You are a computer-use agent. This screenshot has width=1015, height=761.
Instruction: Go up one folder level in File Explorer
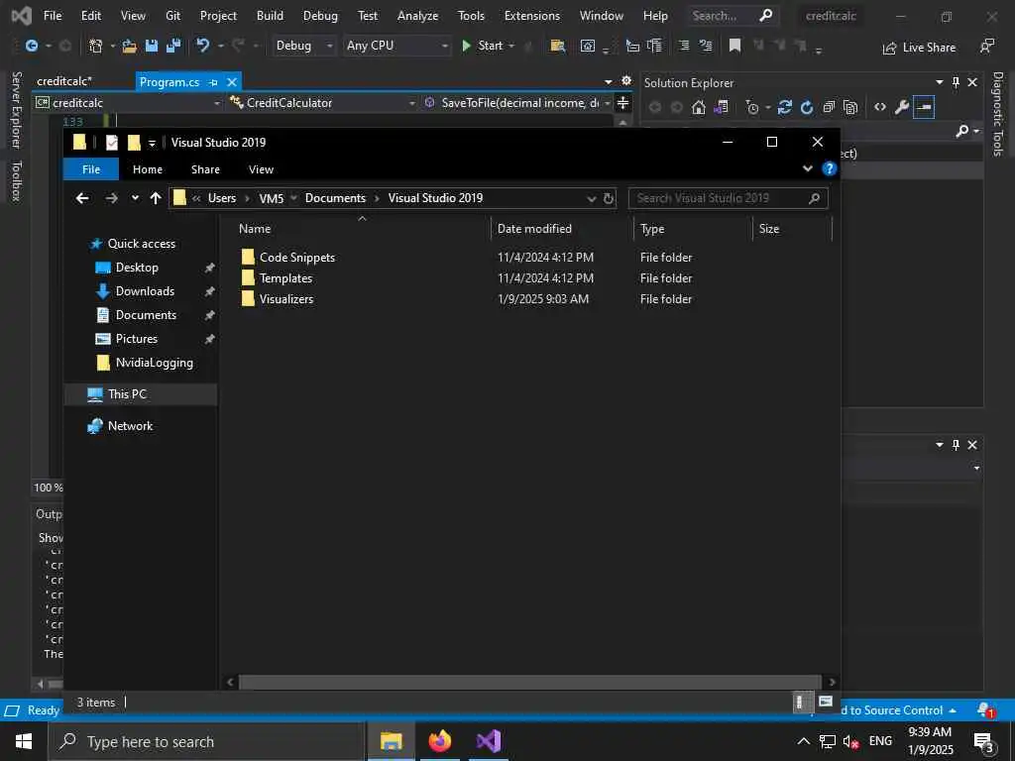pos(156,198)
